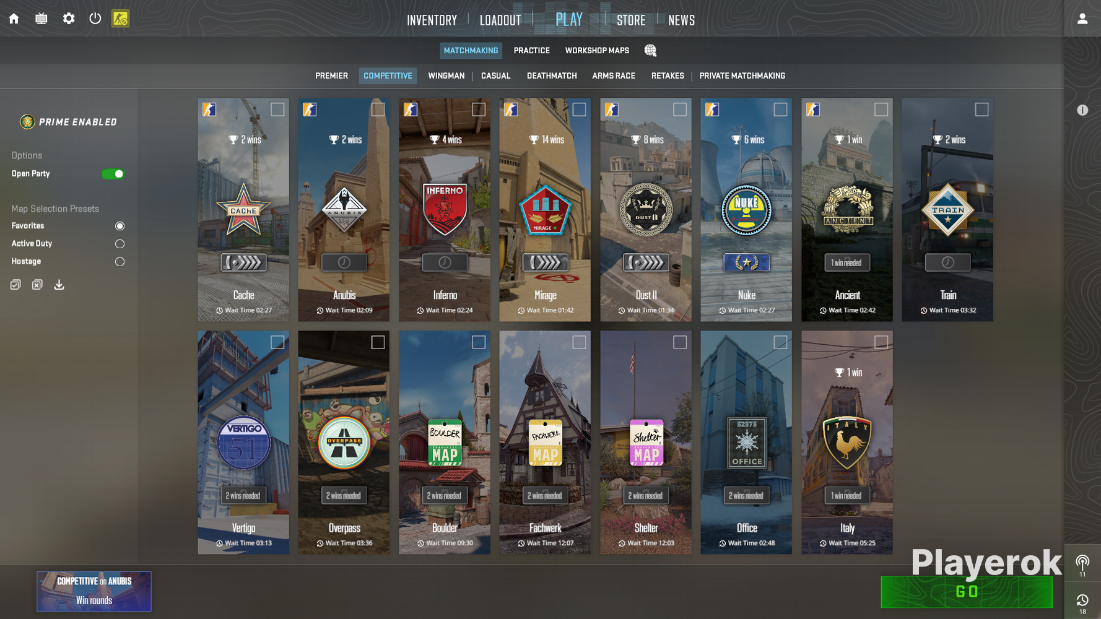This screenshot has height=619, width=1101.
Task: Click the Ancient '1 win needed' badge
Action: click(847, 262)
